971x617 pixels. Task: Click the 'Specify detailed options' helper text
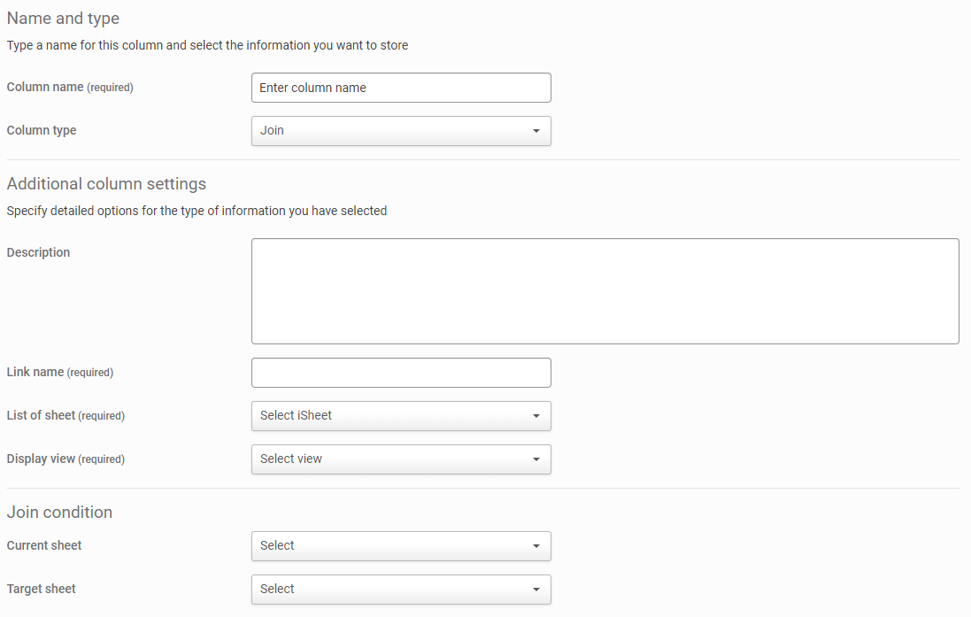coord(197,212)
